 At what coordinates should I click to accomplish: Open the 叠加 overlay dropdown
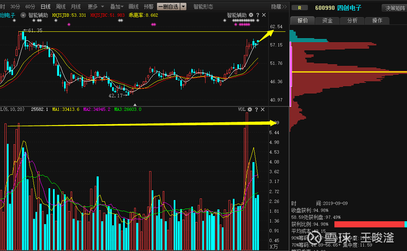tap(117, 7)
